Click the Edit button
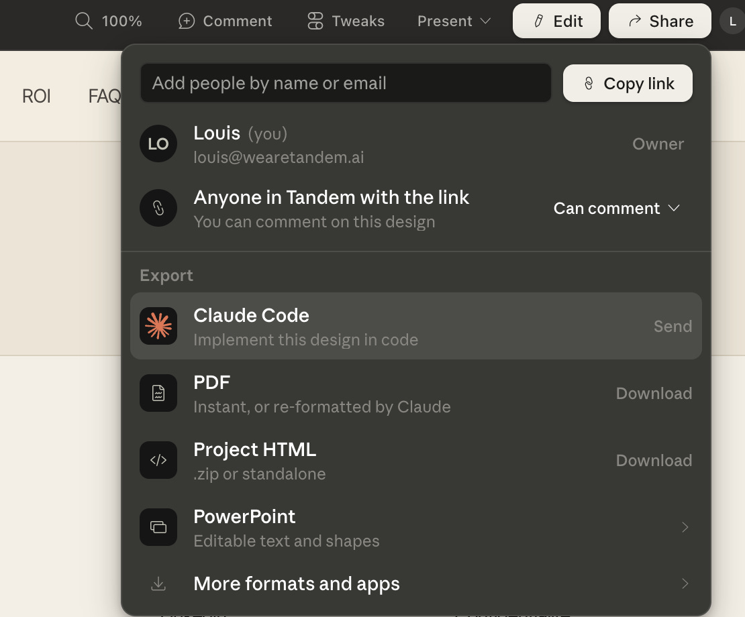This screenshot has width=745, height=617. click(x=556, y=21)
